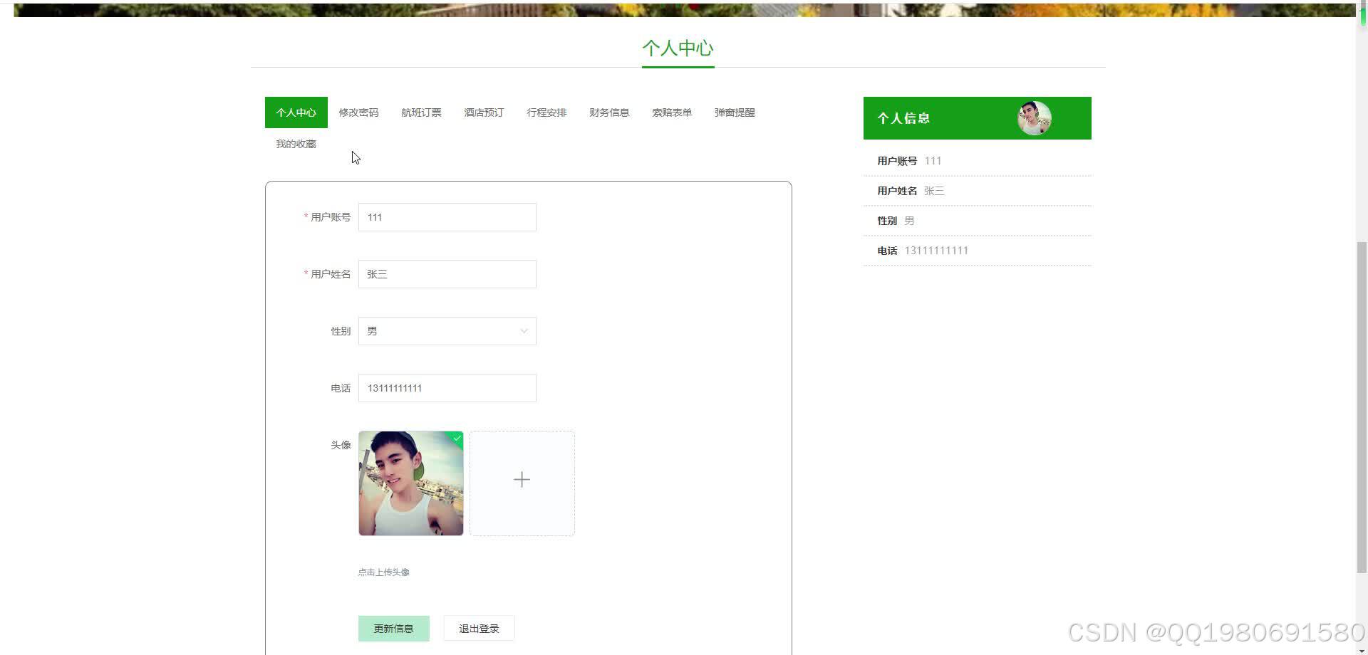Click the green checkmark on uploaded avatar
This screenshot has height=655, width=1368.
click(456, 439)
